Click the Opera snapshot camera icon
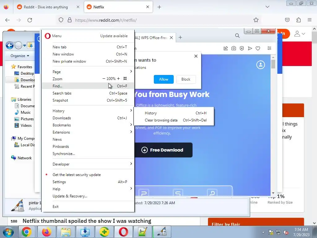Image resolution: width=317 pixels, height=238 pixels. pos(234,48)
